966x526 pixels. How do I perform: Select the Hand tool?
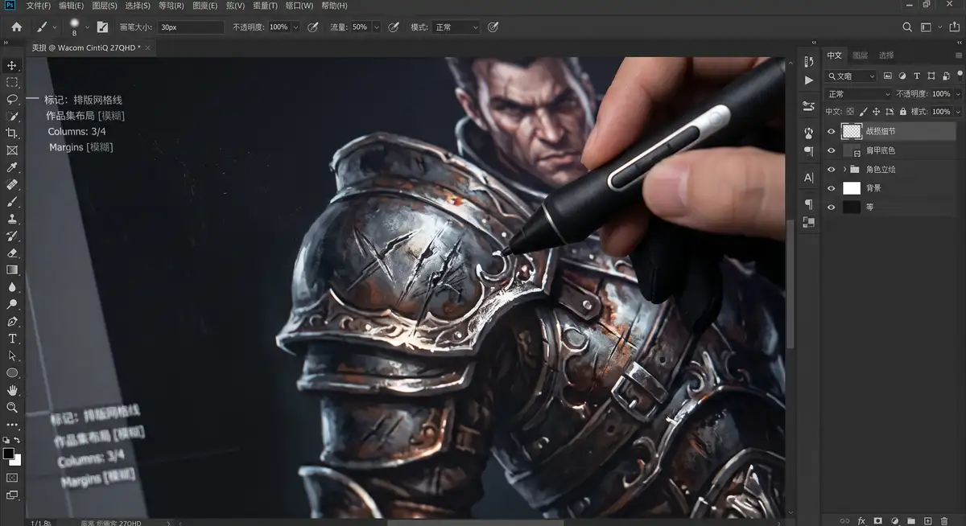(12, 390)
